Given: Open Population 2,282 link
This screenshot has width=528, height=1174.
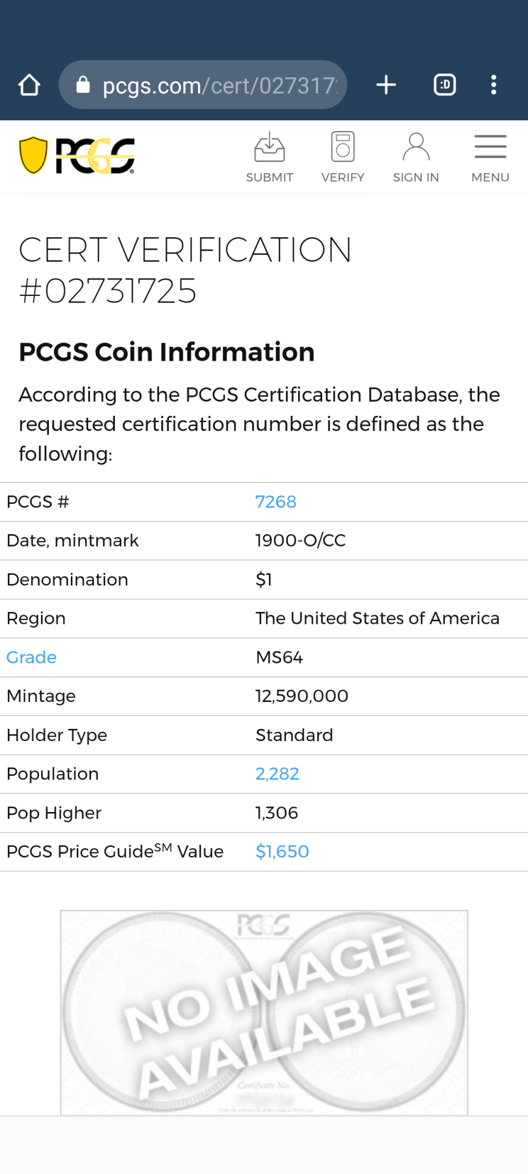Looking at the screenshot, I should click(x=277, y=774).
